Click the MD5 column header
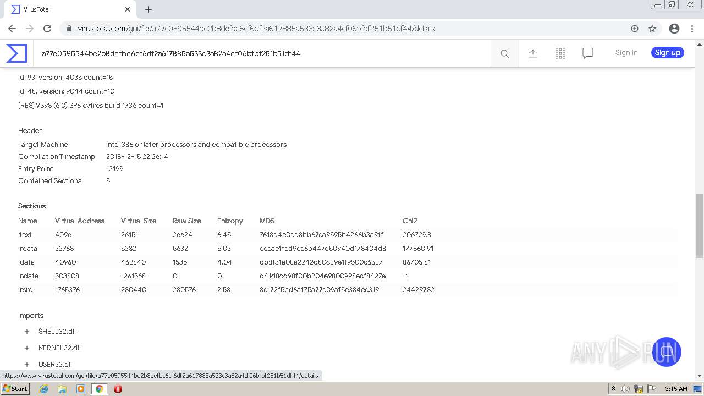This screenshot has width=704, height=396. click(x=267, y=221)
